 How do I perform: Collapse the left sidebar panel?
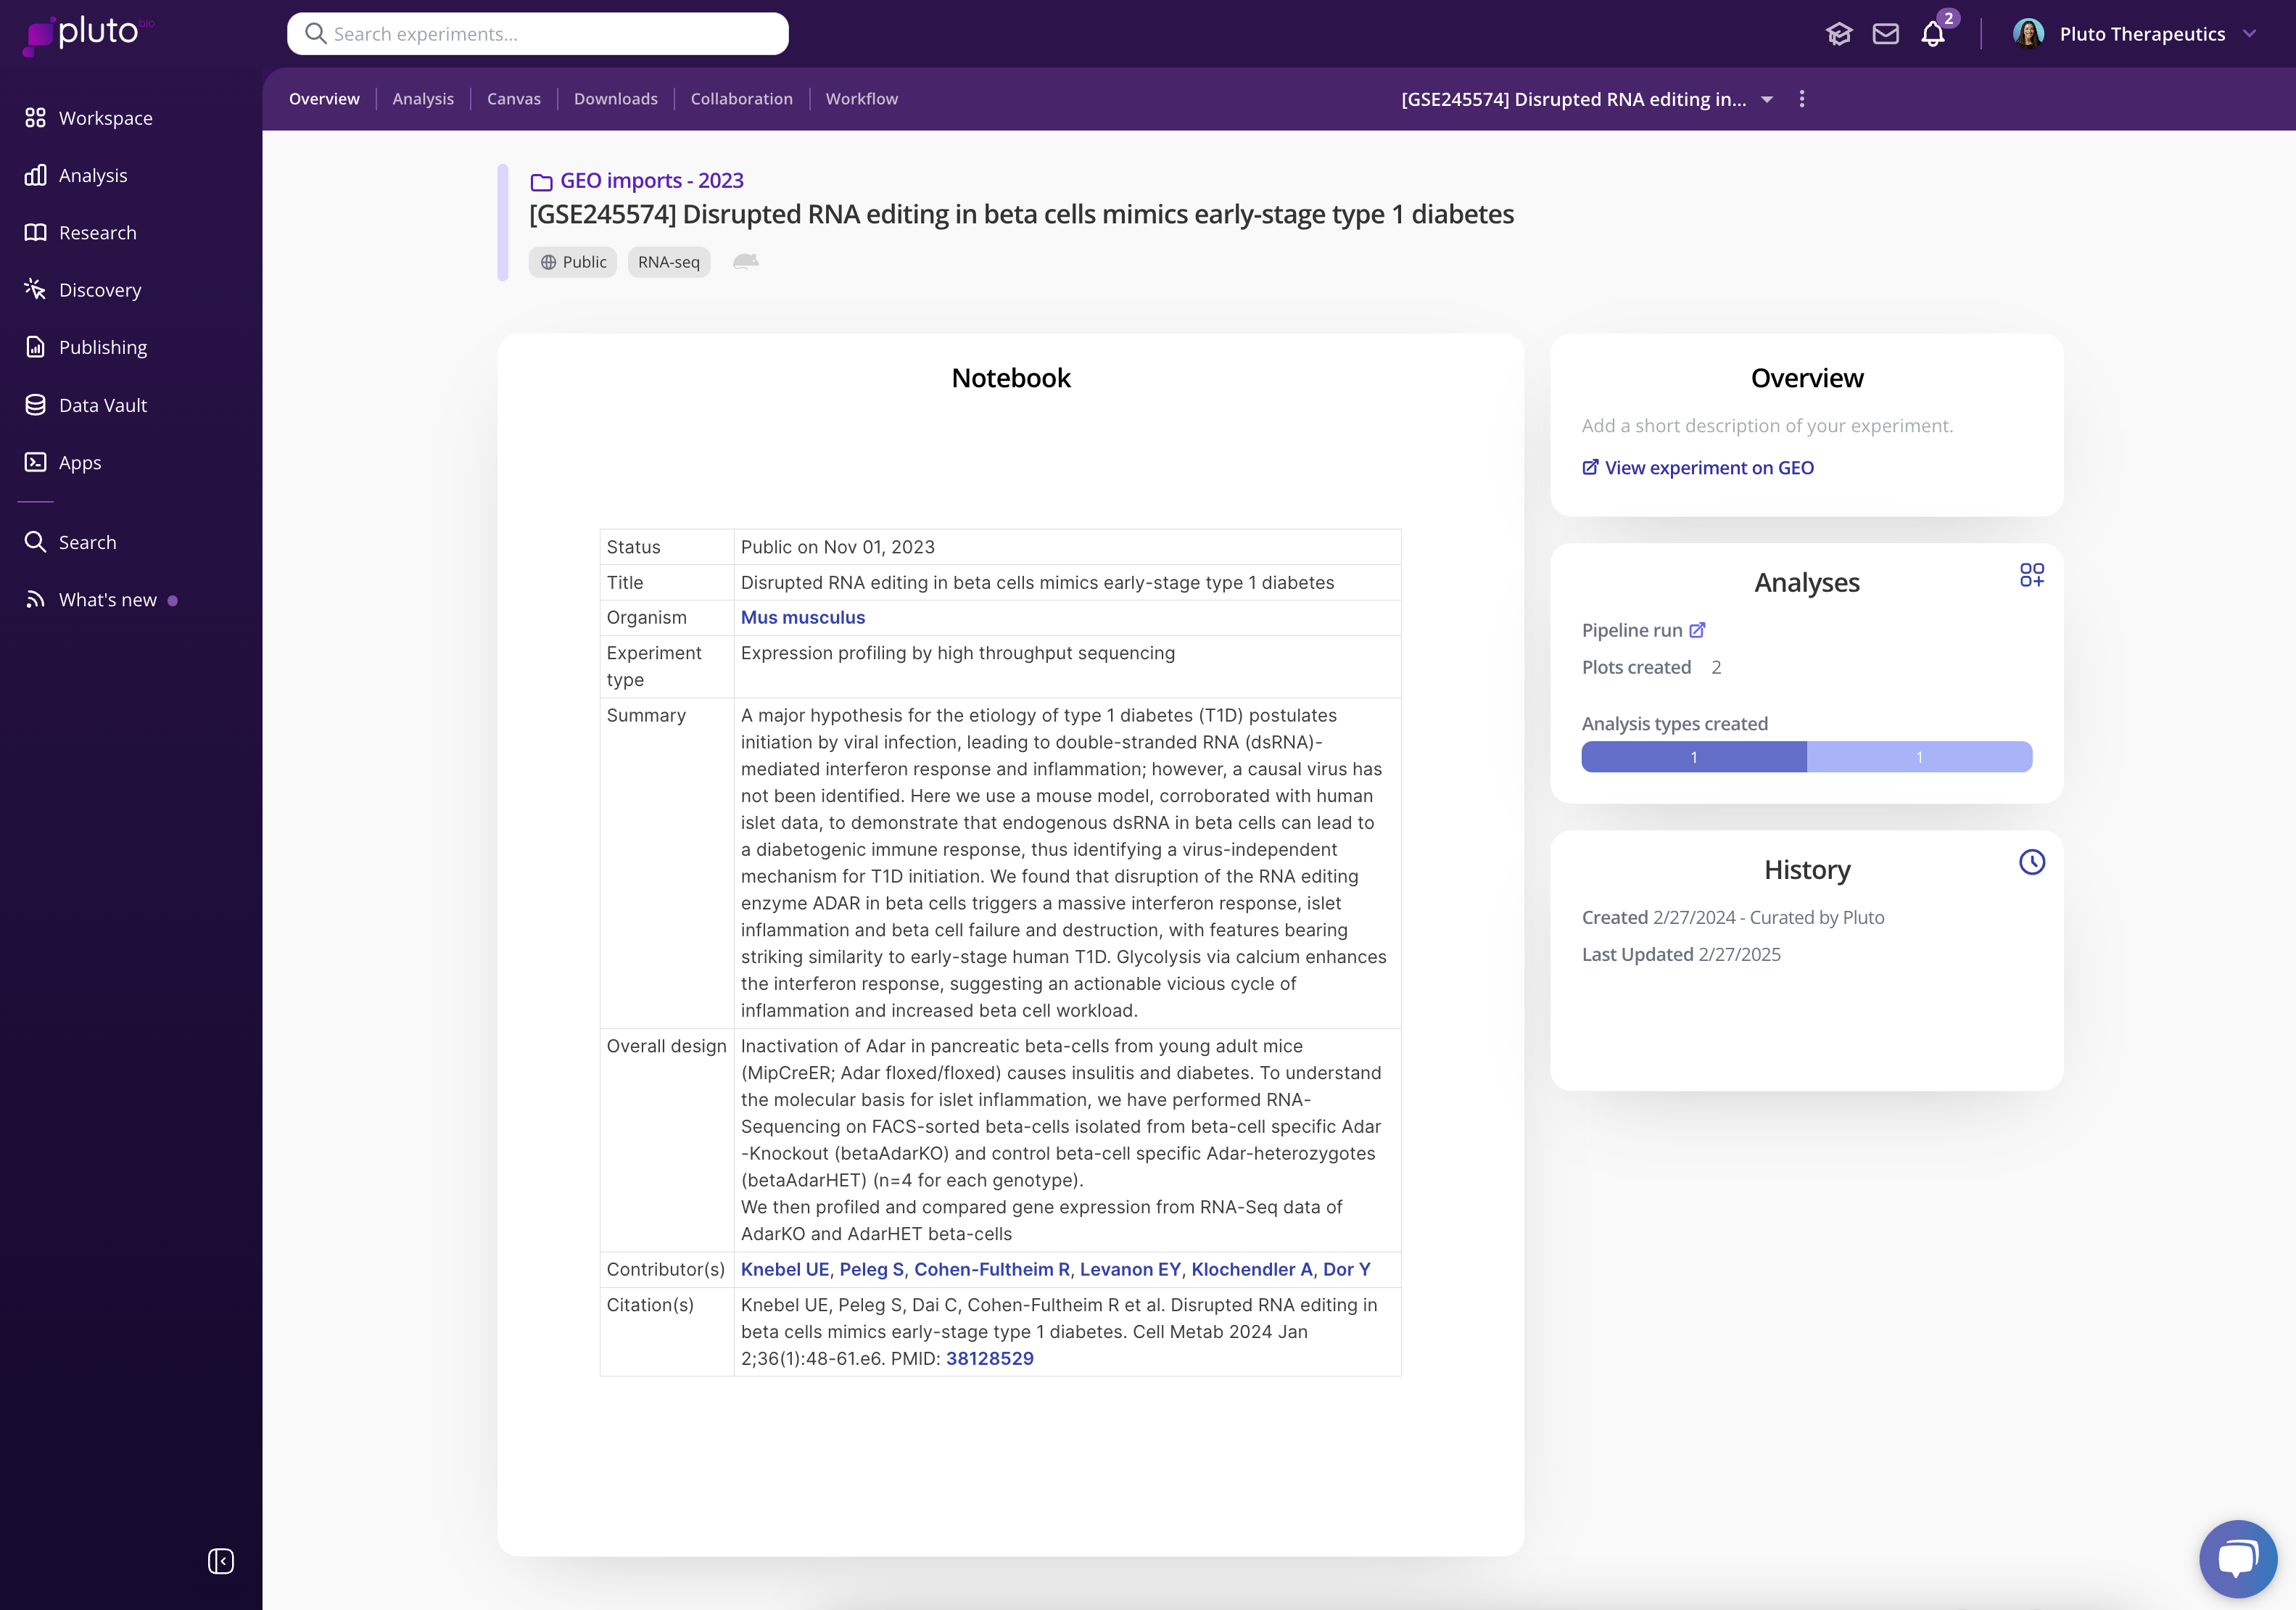pos(220,1561)
